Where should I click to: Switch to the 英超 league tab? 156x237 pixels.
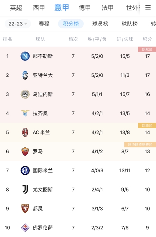tap(16, 8)
